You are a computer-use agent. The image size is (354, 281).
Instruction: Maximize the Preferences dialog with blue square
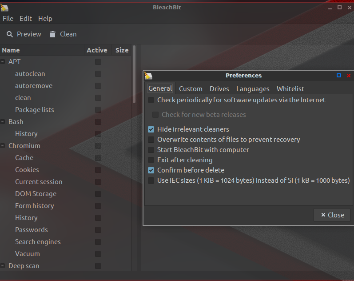pos(338,75)
